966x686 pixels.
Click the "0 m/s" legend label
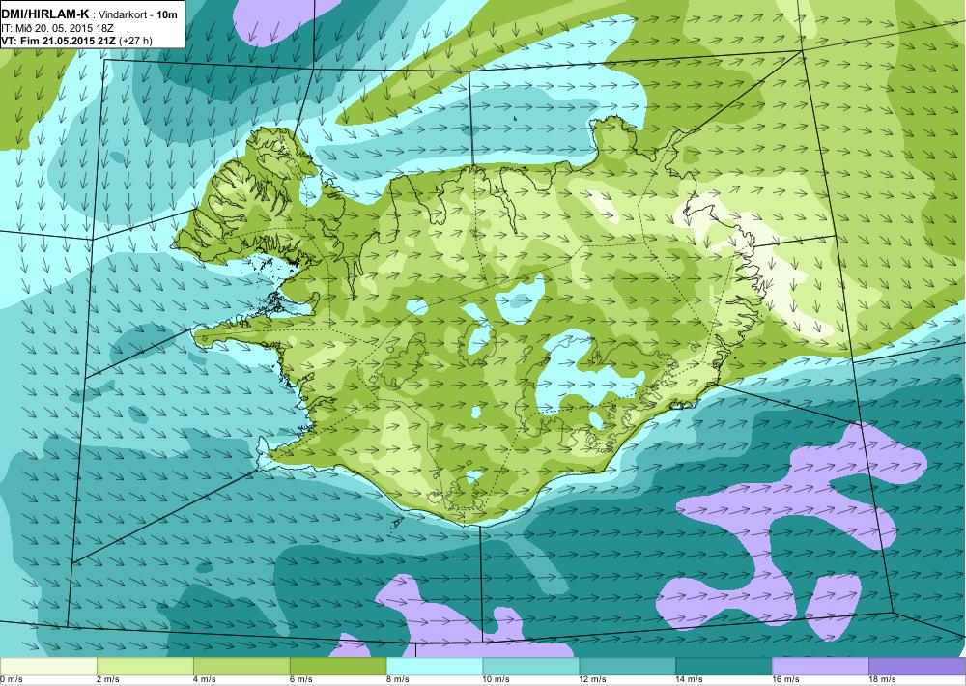click(x=11, y=680)
